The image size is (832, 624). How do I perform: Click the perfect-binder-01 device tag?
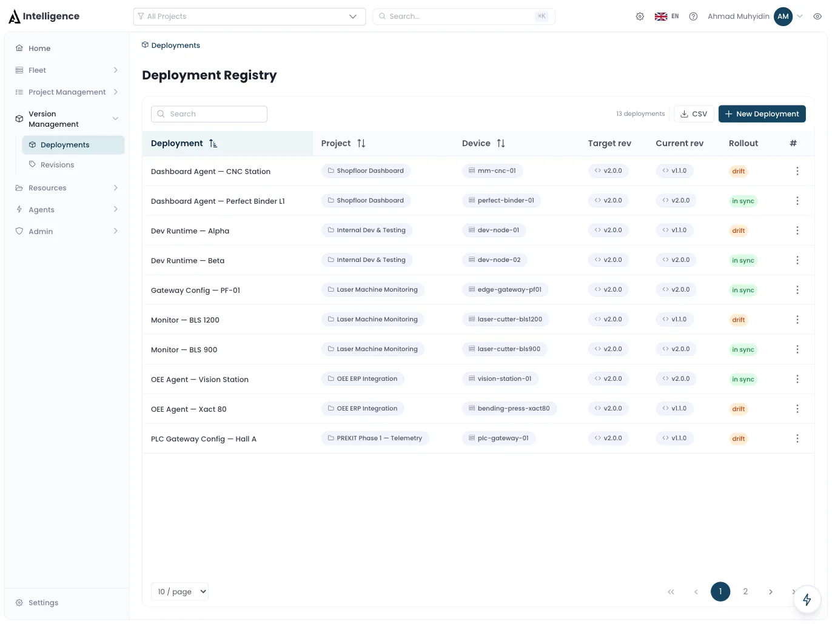tap(502, 201)
